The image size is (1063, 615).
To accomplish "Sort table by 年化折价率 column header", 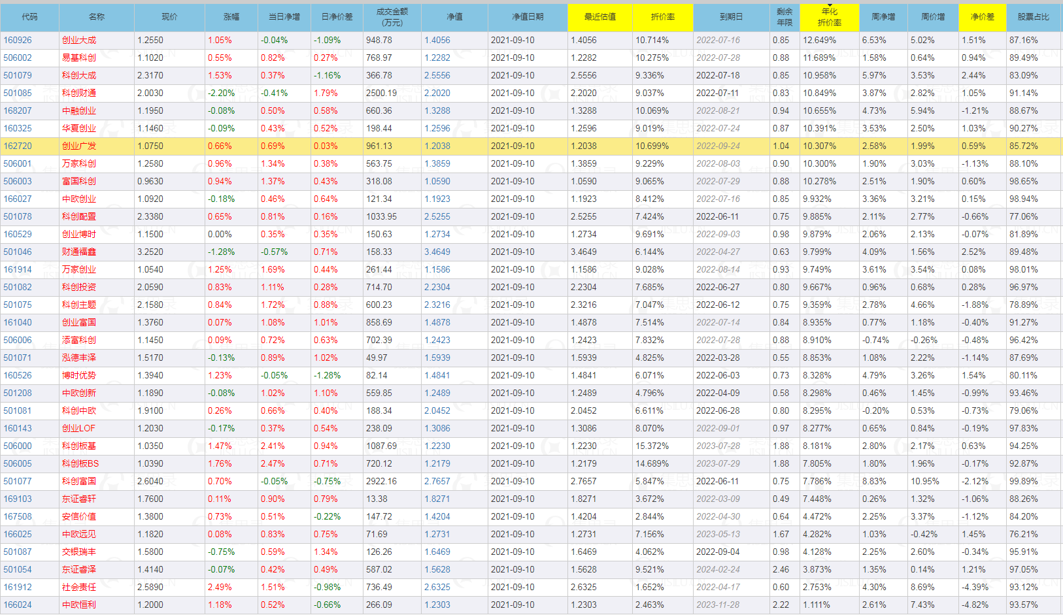I will click(x=829, y=17).
